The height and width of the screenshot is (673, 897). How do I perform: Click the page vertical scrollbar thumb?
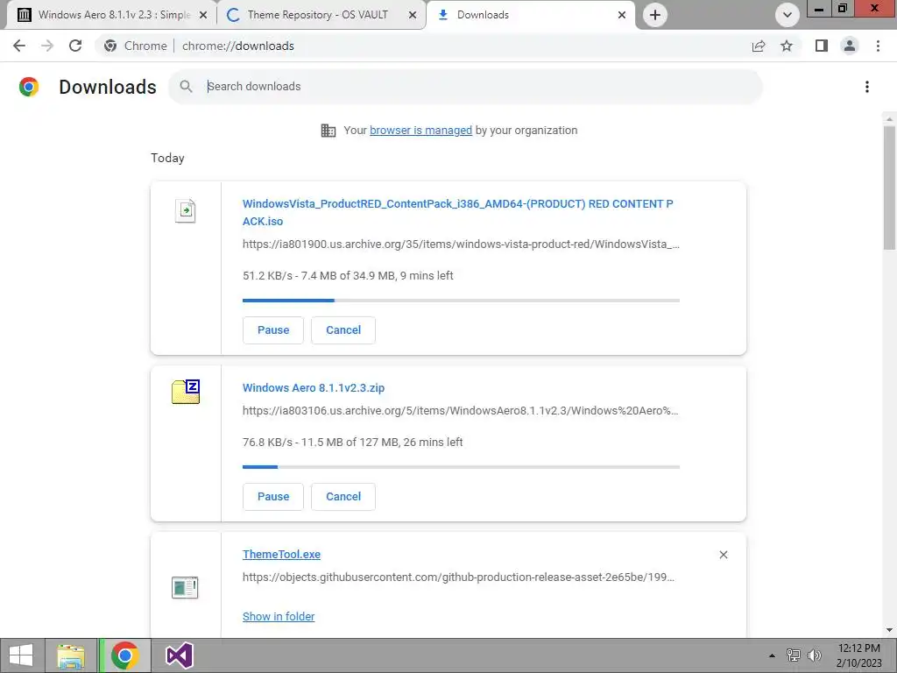pos(889,188)
